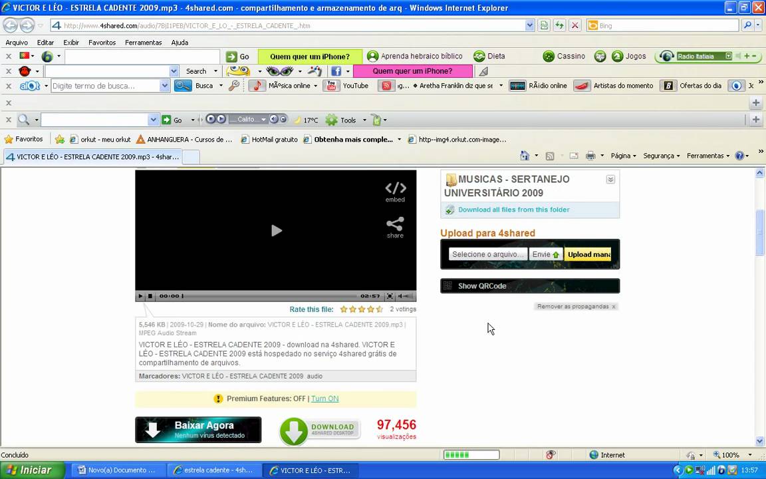Click the Envie upload button
Image resolution: width=766 pixels, height=479 pixels.
546,254
